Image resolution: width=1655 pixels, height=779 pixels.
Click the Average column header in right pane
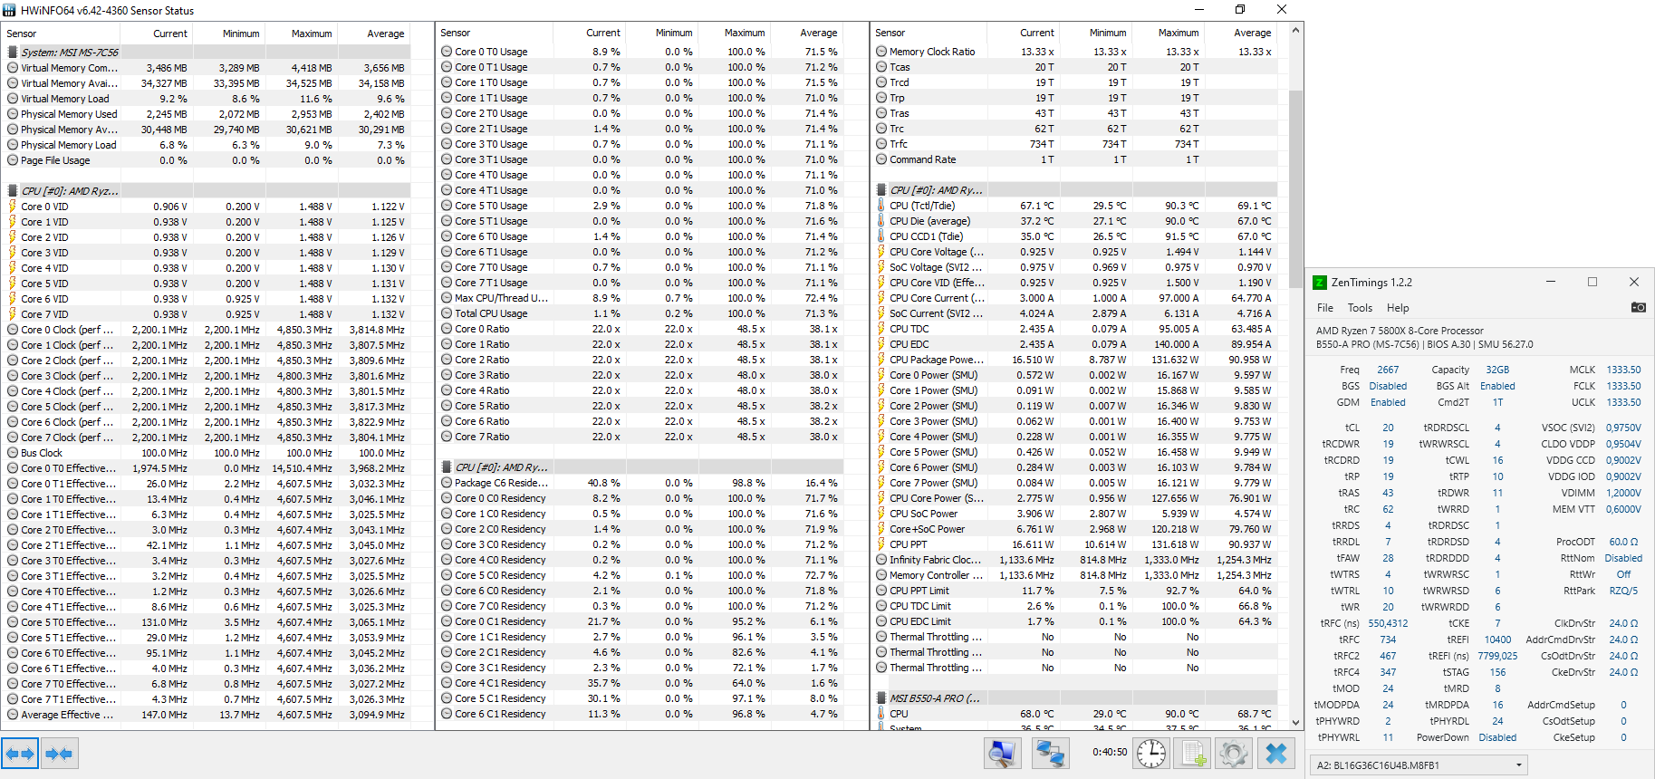[1253, 33]
